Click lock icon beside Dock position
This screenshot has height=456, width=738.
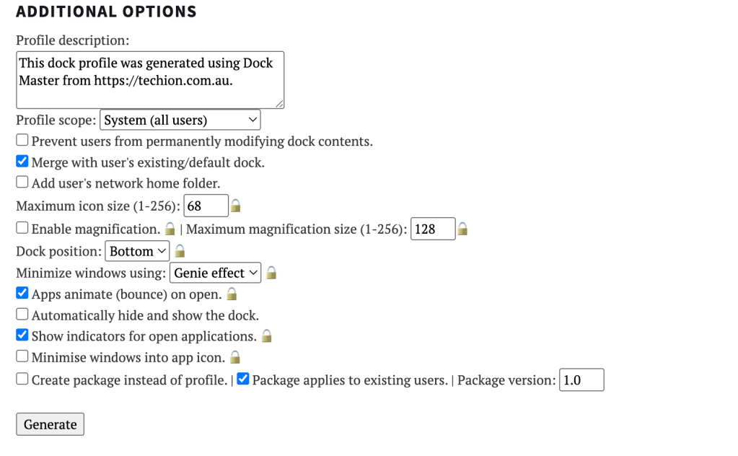coord(180,251)
